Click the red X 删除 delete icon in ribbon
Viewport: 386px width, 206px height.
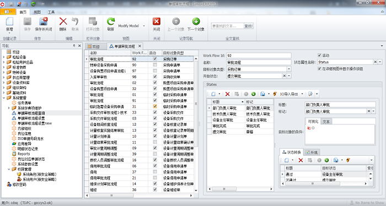pos(63,21)
